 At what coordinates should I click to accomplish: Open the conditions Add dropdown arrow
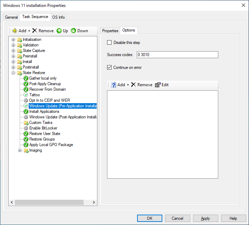pyautogui.click(x=128, y=85)
